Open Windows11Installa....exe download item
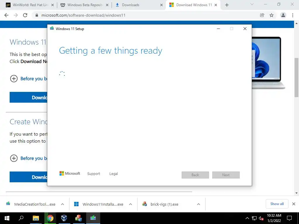The width and height of the screenshot is (299, 224). point(99,204)
